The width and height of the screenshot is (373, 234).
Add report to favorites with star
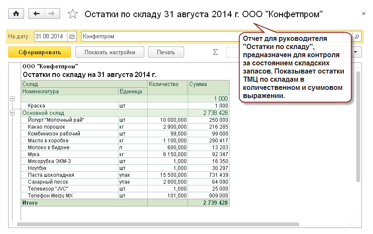(73, 14)
